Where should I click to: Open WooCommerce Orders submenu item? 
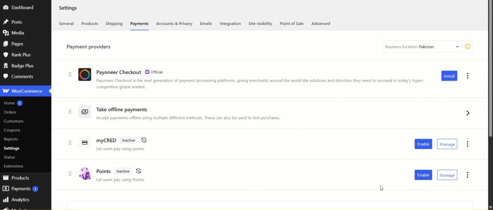point(10,112)
